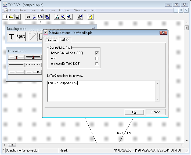Open the Line menu

click(33, 10)
